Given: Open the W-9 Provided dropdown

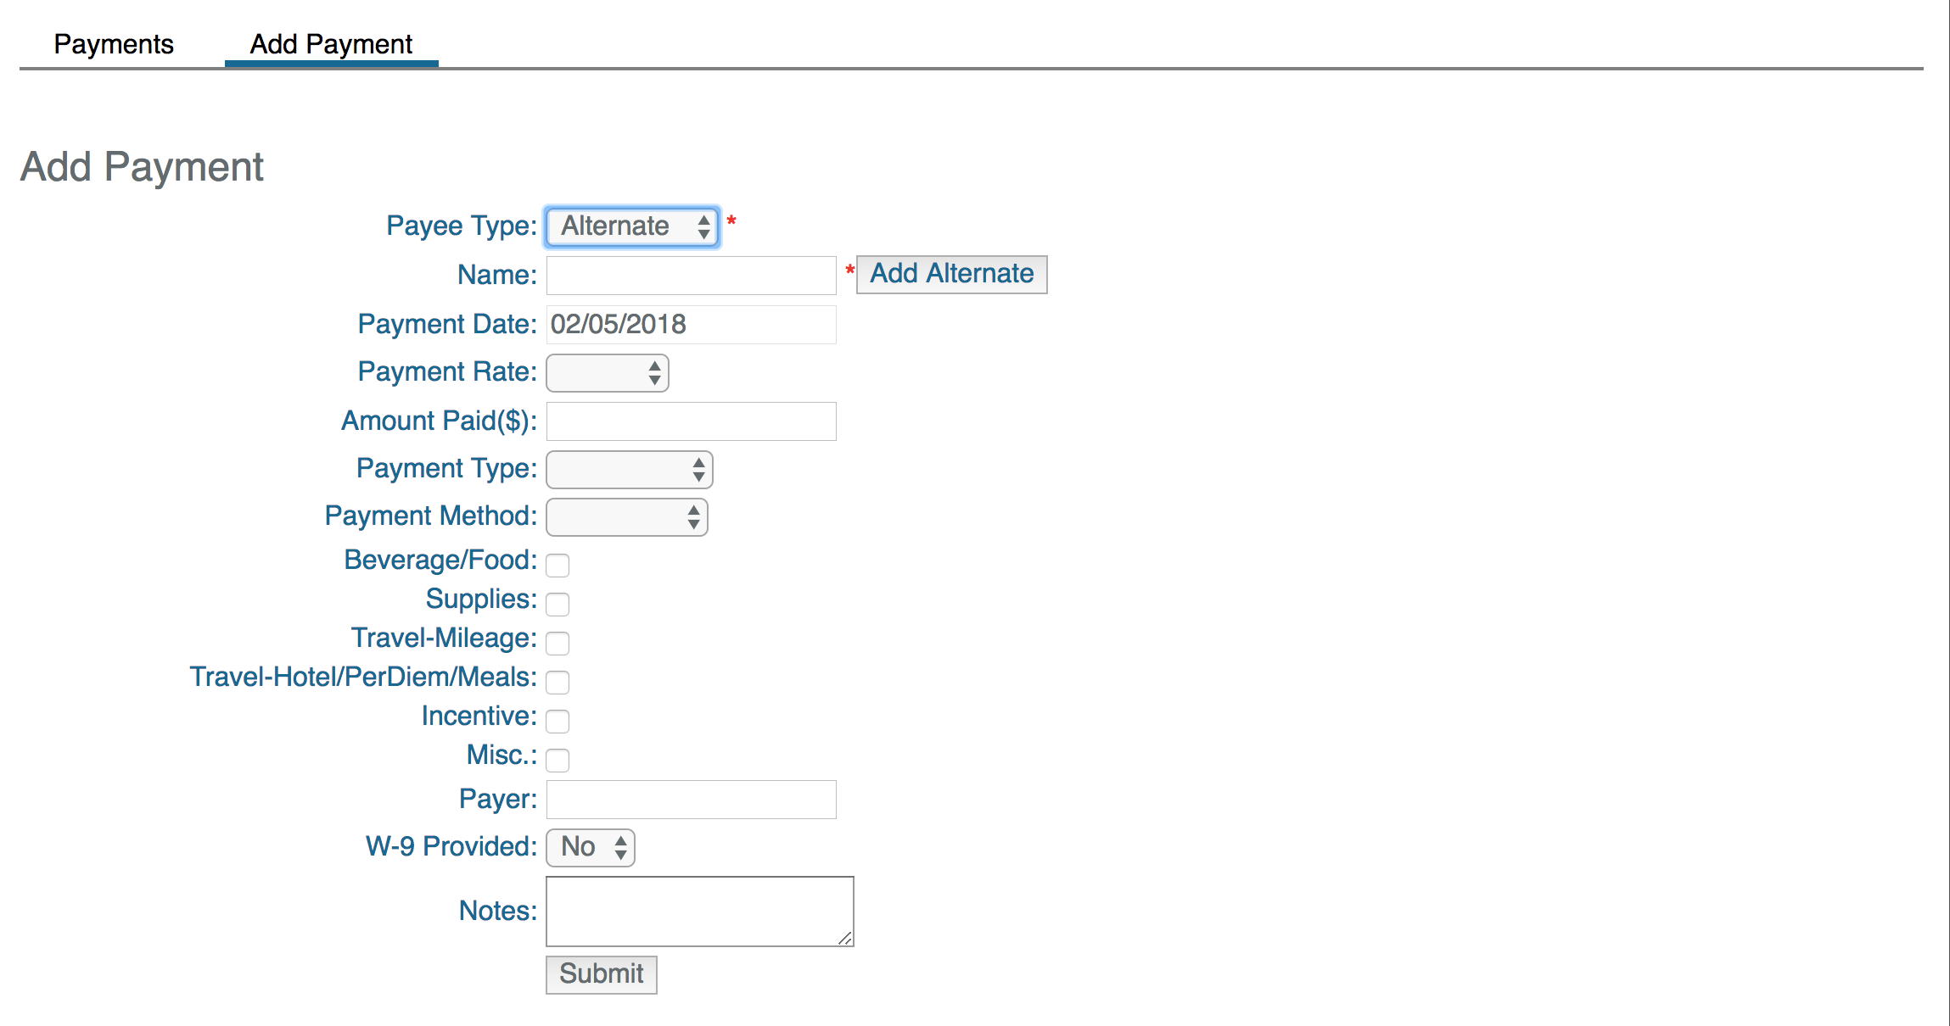Looking at the screenshot, I should 590,847.
